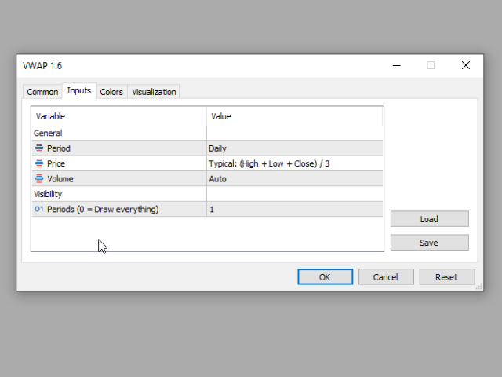The image size is (502, 377).
Task: Click the General group row
Action: 207,133
